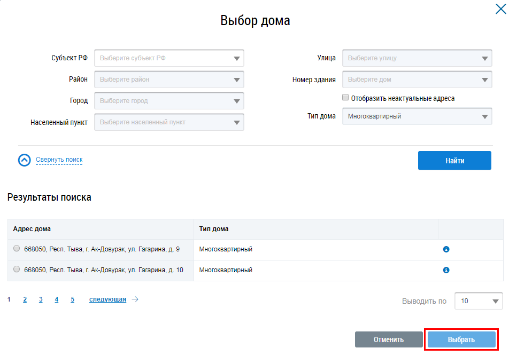Click the collapse search circle arrow icon

point(25,160)
